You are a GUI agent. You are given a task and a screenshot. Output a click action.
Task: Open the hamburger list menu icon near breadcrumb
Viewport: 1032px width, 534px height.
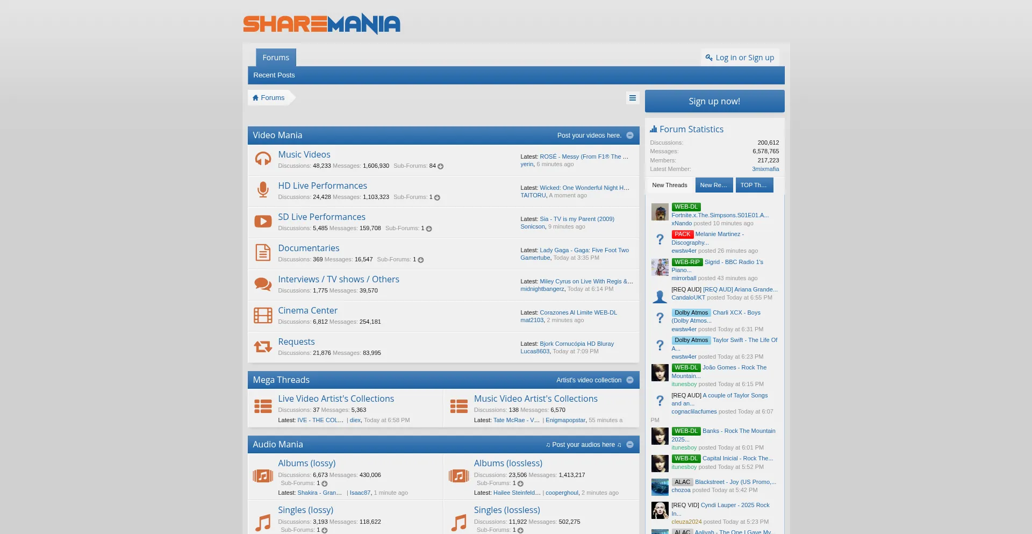coord(632,98)
